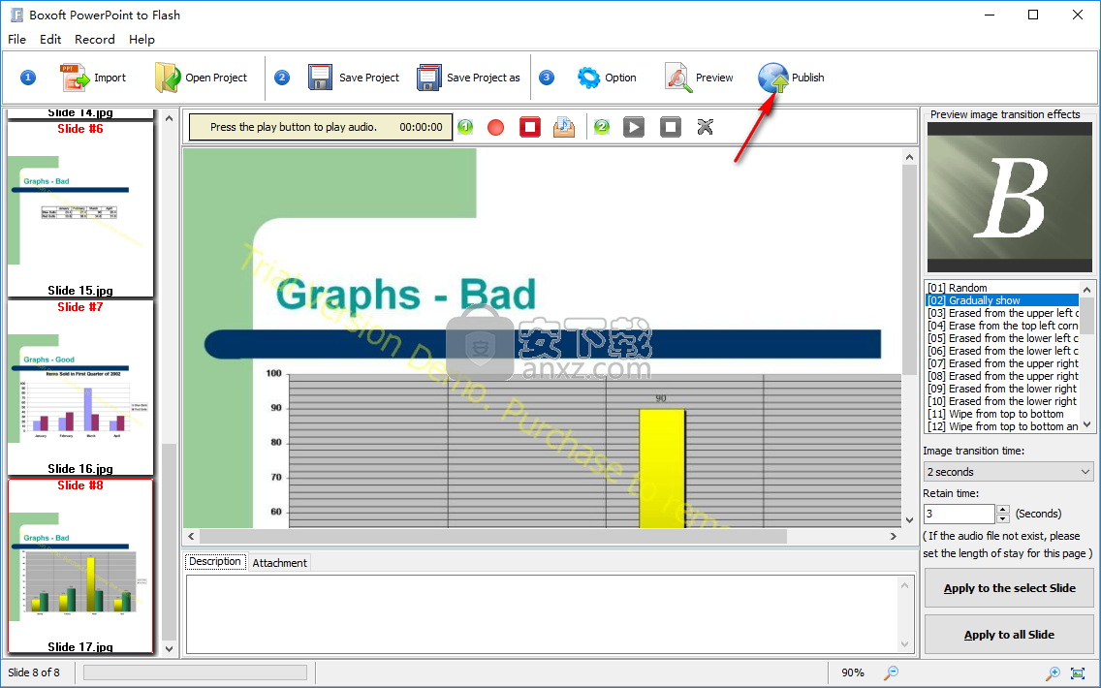Click the description box scroll down arrow
The image size is (1101, 688).
tap(904, 644)
